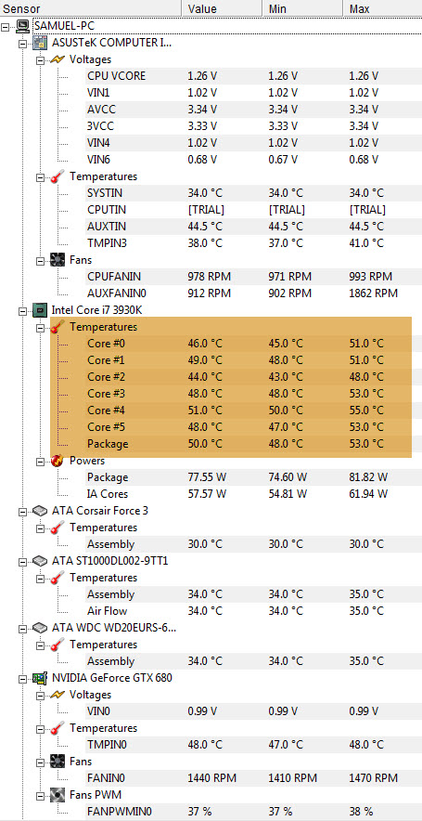Click the Min column header
Viewport: 422px width, 821px height.
coord(302,8)
